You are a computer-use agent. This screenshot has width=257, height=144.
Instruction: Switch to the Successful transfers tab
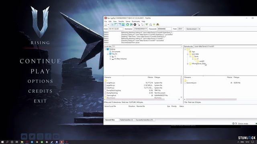pos(145,120)
